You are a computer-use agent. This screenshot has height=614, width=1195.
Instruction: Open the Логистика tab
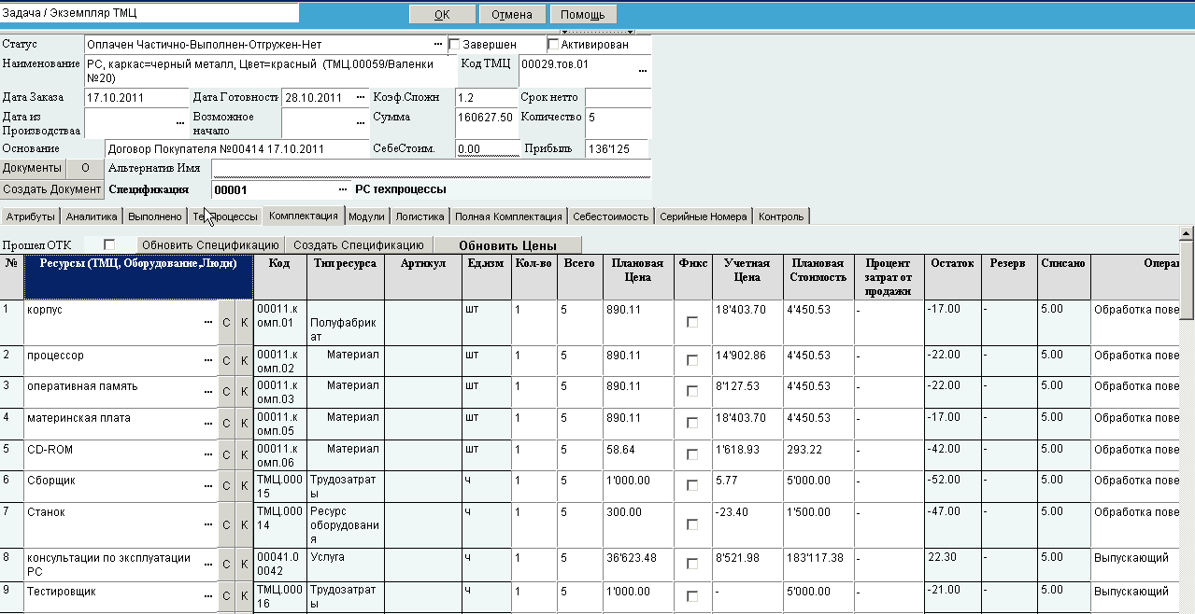click(420, 216)
